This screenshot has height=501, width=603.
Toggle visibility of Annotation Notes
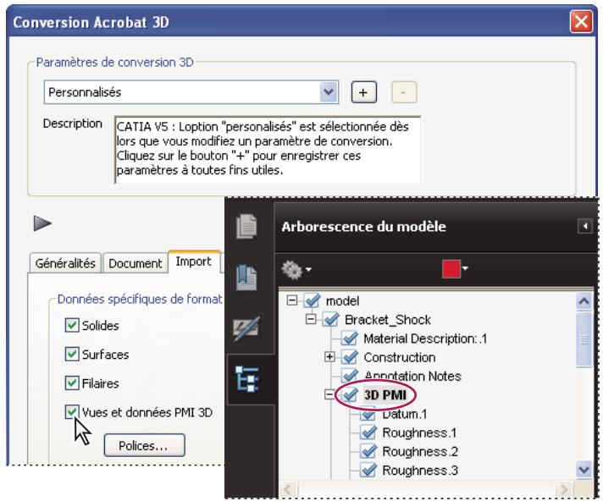tap(350, 376)
